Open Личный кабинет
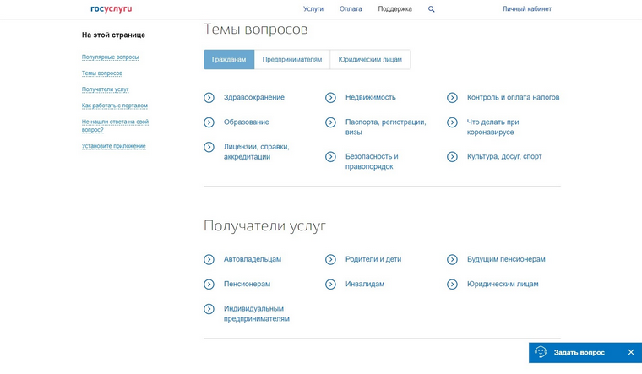 tap(527, 9)
